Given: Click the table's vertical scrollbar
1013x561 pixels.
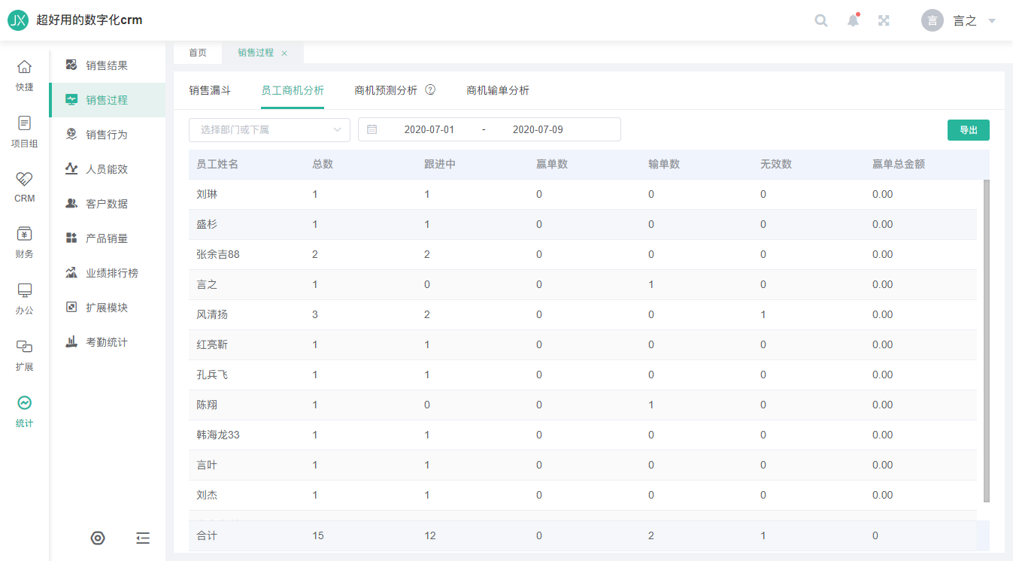Looking at the screenshot, I should click(987, 338).
